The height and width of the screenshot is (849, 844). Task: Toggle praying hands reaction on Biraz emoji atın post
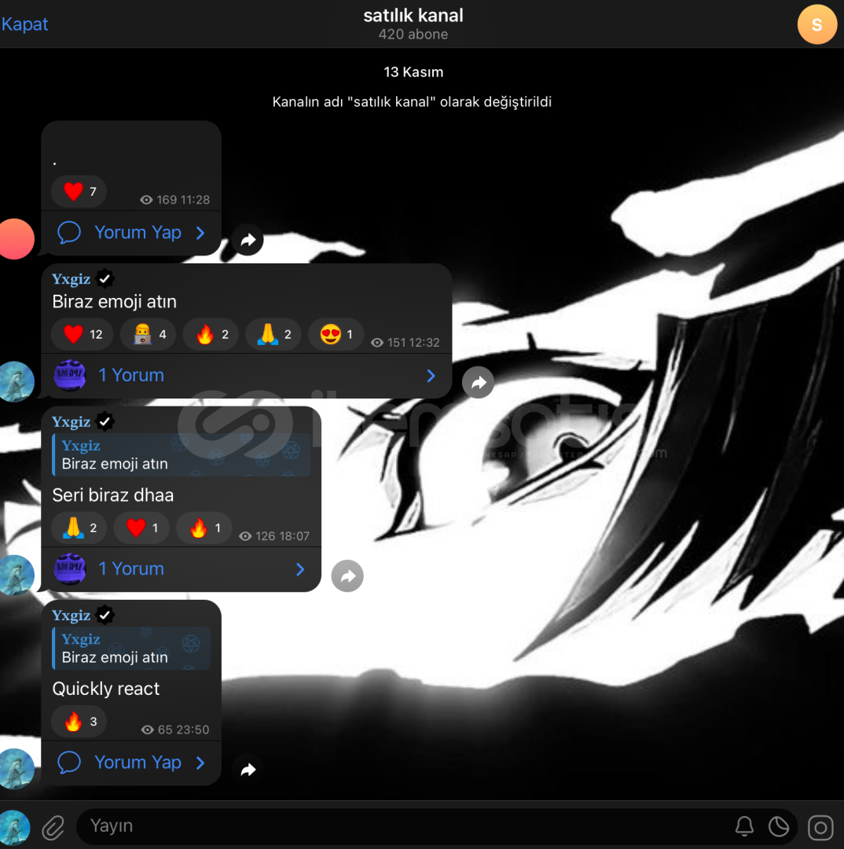[273, 334]
